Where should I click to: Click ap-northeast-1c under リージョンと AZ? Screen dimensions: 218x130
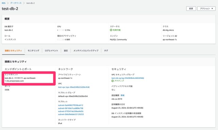(x=170, y=40)
